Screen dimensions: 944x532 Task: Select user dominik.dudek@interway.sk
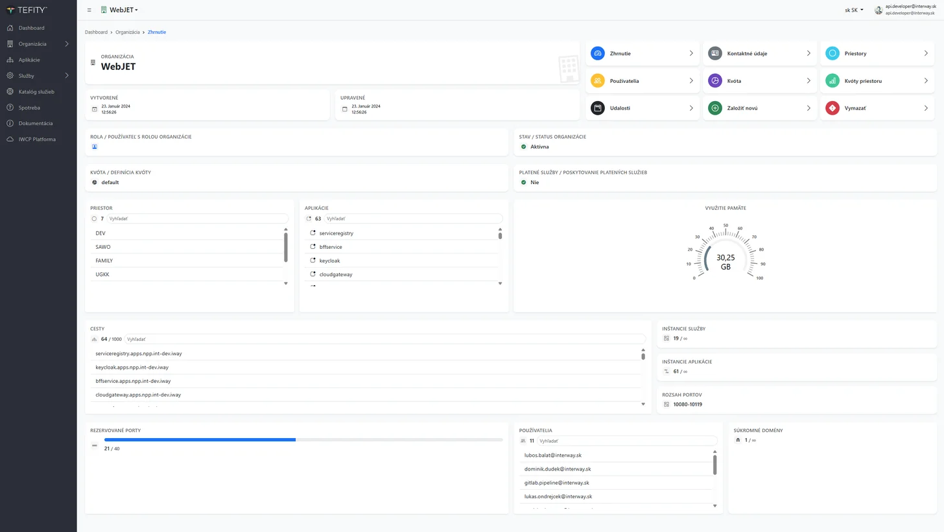click(x=616, y=469)
